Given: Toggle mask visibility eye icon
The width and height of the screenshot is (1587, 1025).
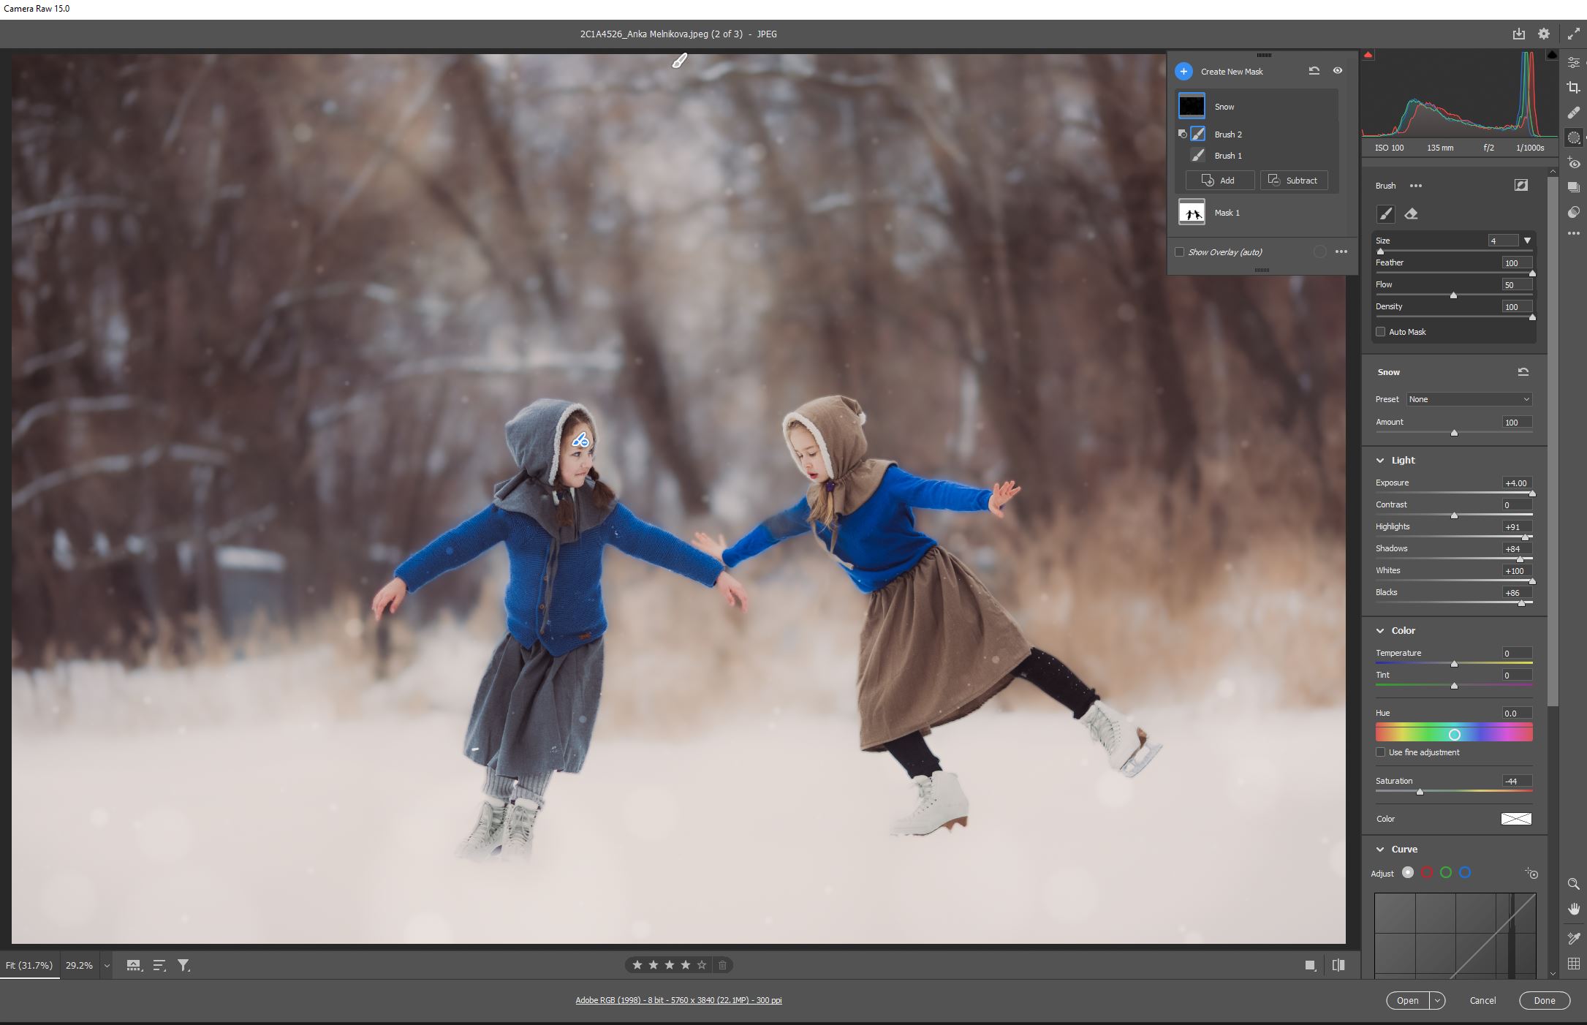Looking at the screenshot, I should [x=1337, y=71].
